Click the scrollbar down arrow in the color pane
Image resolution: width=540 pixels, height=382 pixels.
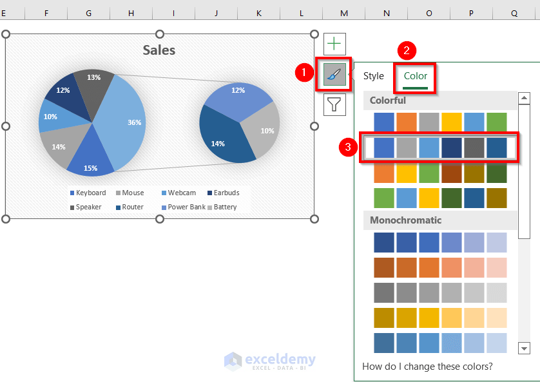[x=524, y=348]
